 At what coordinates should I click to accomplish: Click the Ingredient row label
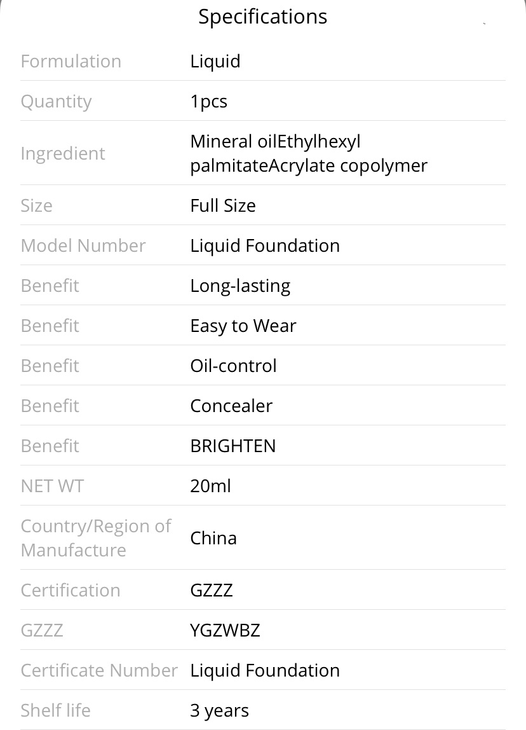click(63, 154)
